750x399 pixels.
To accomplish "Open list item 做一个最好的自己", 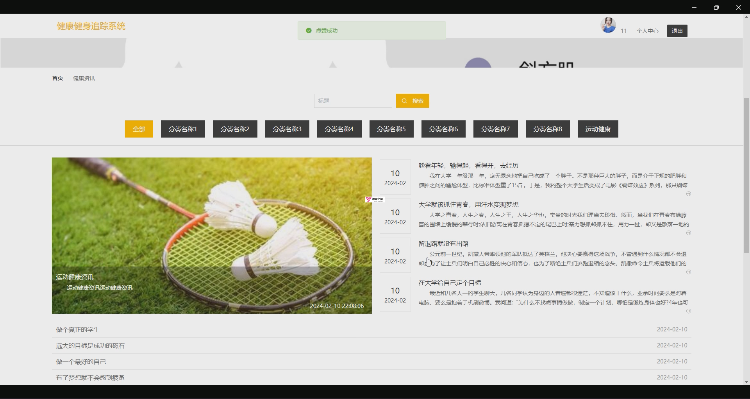I will 81,362.
